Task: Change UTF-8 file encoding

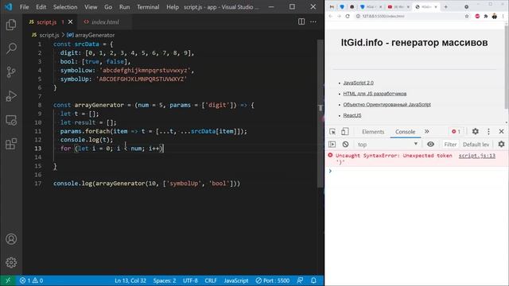Action: pos(190,280)
